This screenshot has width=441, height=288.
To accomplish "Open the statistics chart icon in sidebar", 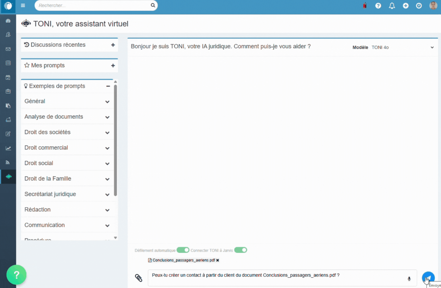I will click(8, 148).
